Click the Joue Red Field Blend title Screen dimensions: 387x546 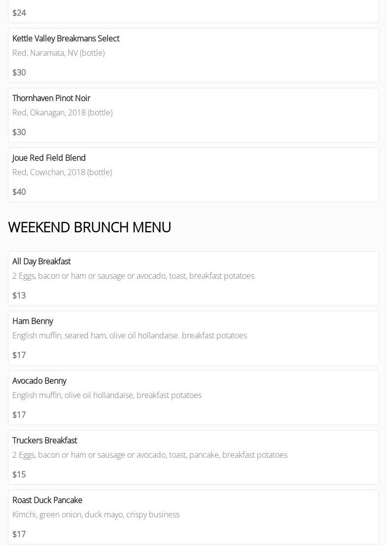49,158
